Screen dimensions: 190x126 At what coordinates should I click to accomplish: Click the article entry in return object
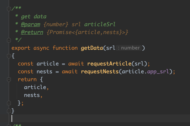point(35,87)
